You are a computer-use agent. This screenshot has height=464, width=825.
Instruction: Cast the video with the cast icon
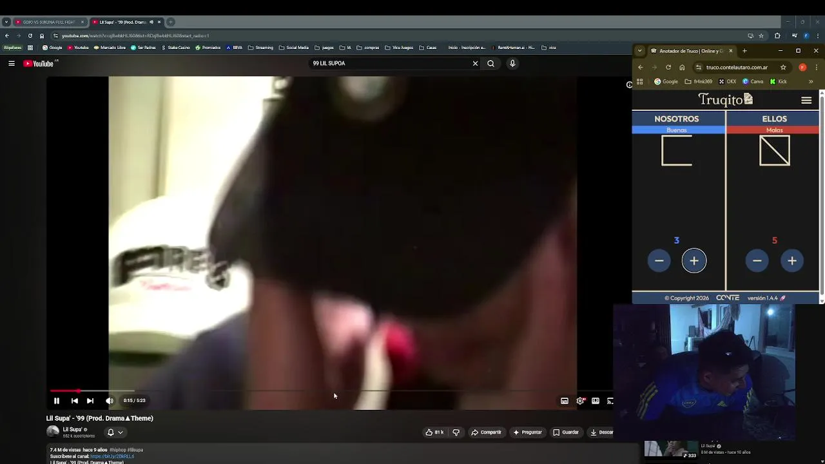(x=610, y=401)
